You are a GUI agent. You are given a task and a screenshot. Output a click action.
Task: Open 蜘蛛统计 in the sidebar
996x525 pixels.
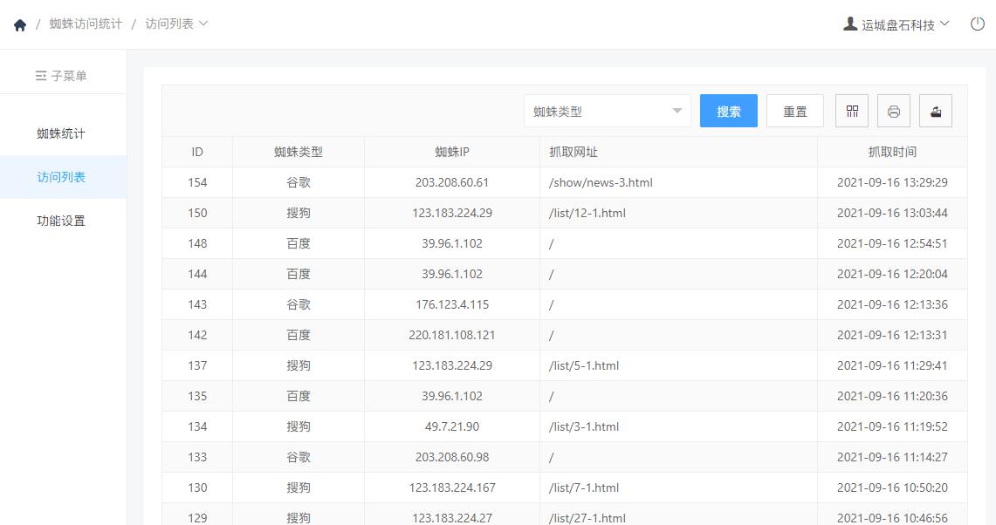pyautogui.click(x=61, y=133)
